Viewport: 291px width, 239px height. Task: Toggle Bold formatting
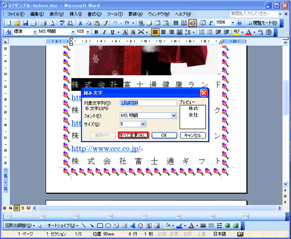(x=96, y=32)
